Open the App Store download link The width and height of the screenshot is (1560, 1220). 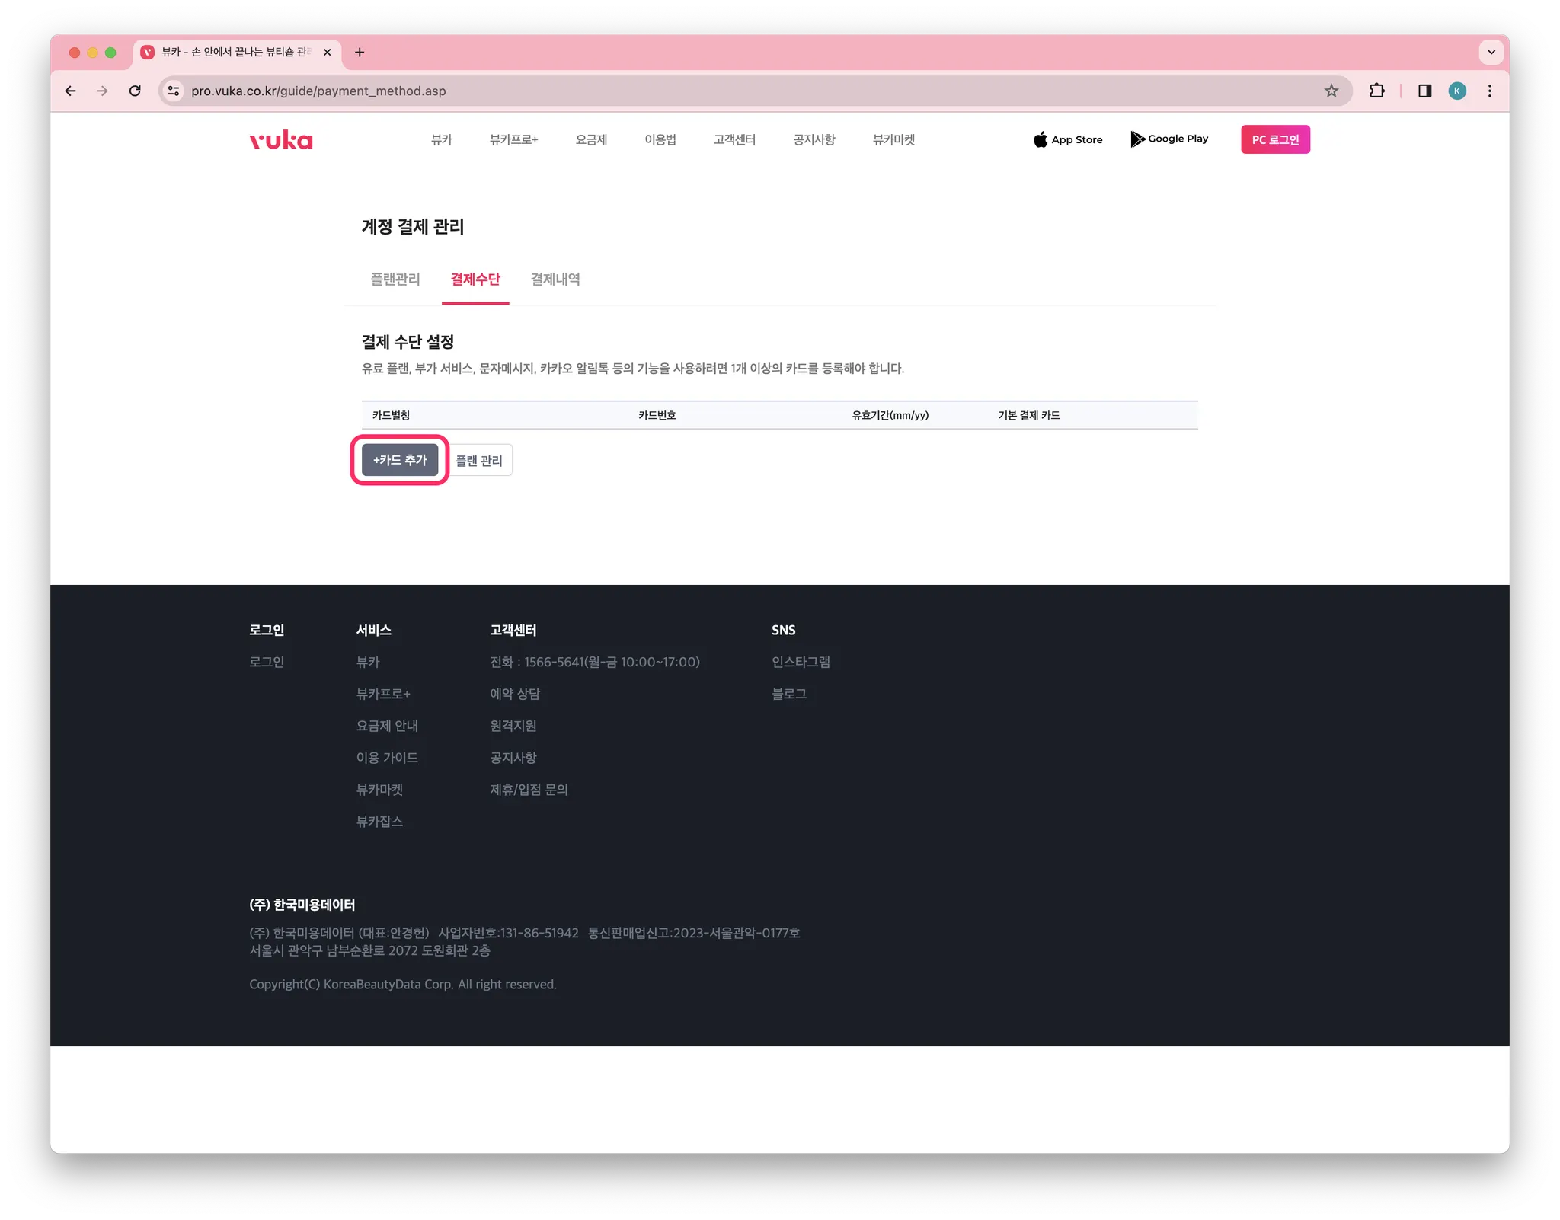(x=1068, y=139)
